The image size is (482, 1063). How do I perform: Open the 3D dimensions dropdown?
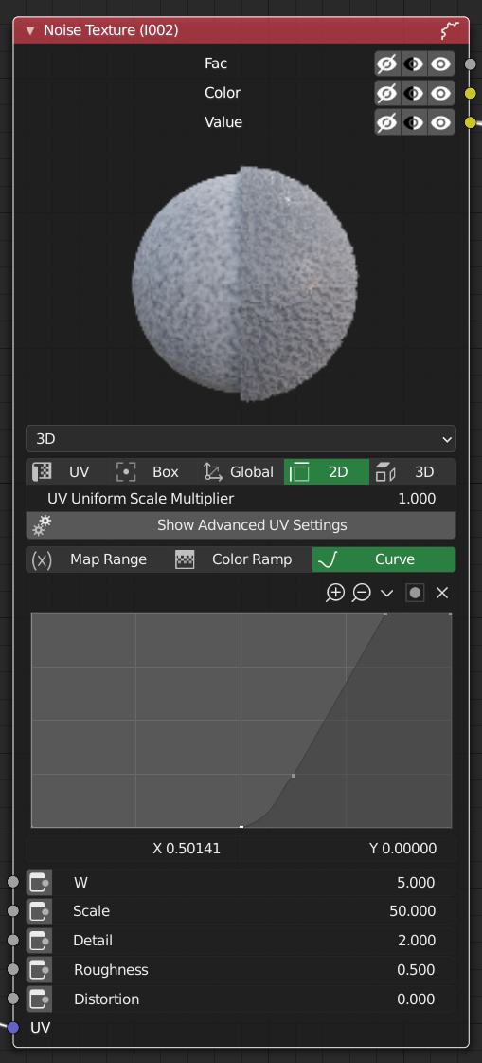(x=241, y=439)
